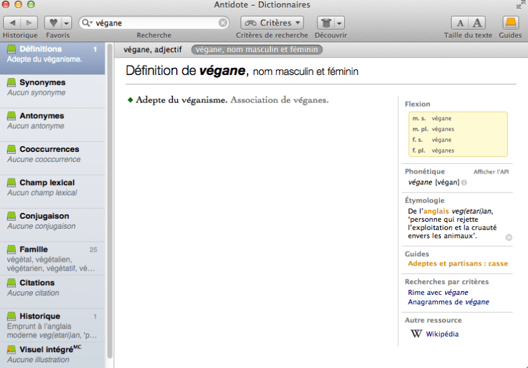This screenshot has height=368, width=528.
Task: Open the Guides book icon
Action: [x=510, y=23]
